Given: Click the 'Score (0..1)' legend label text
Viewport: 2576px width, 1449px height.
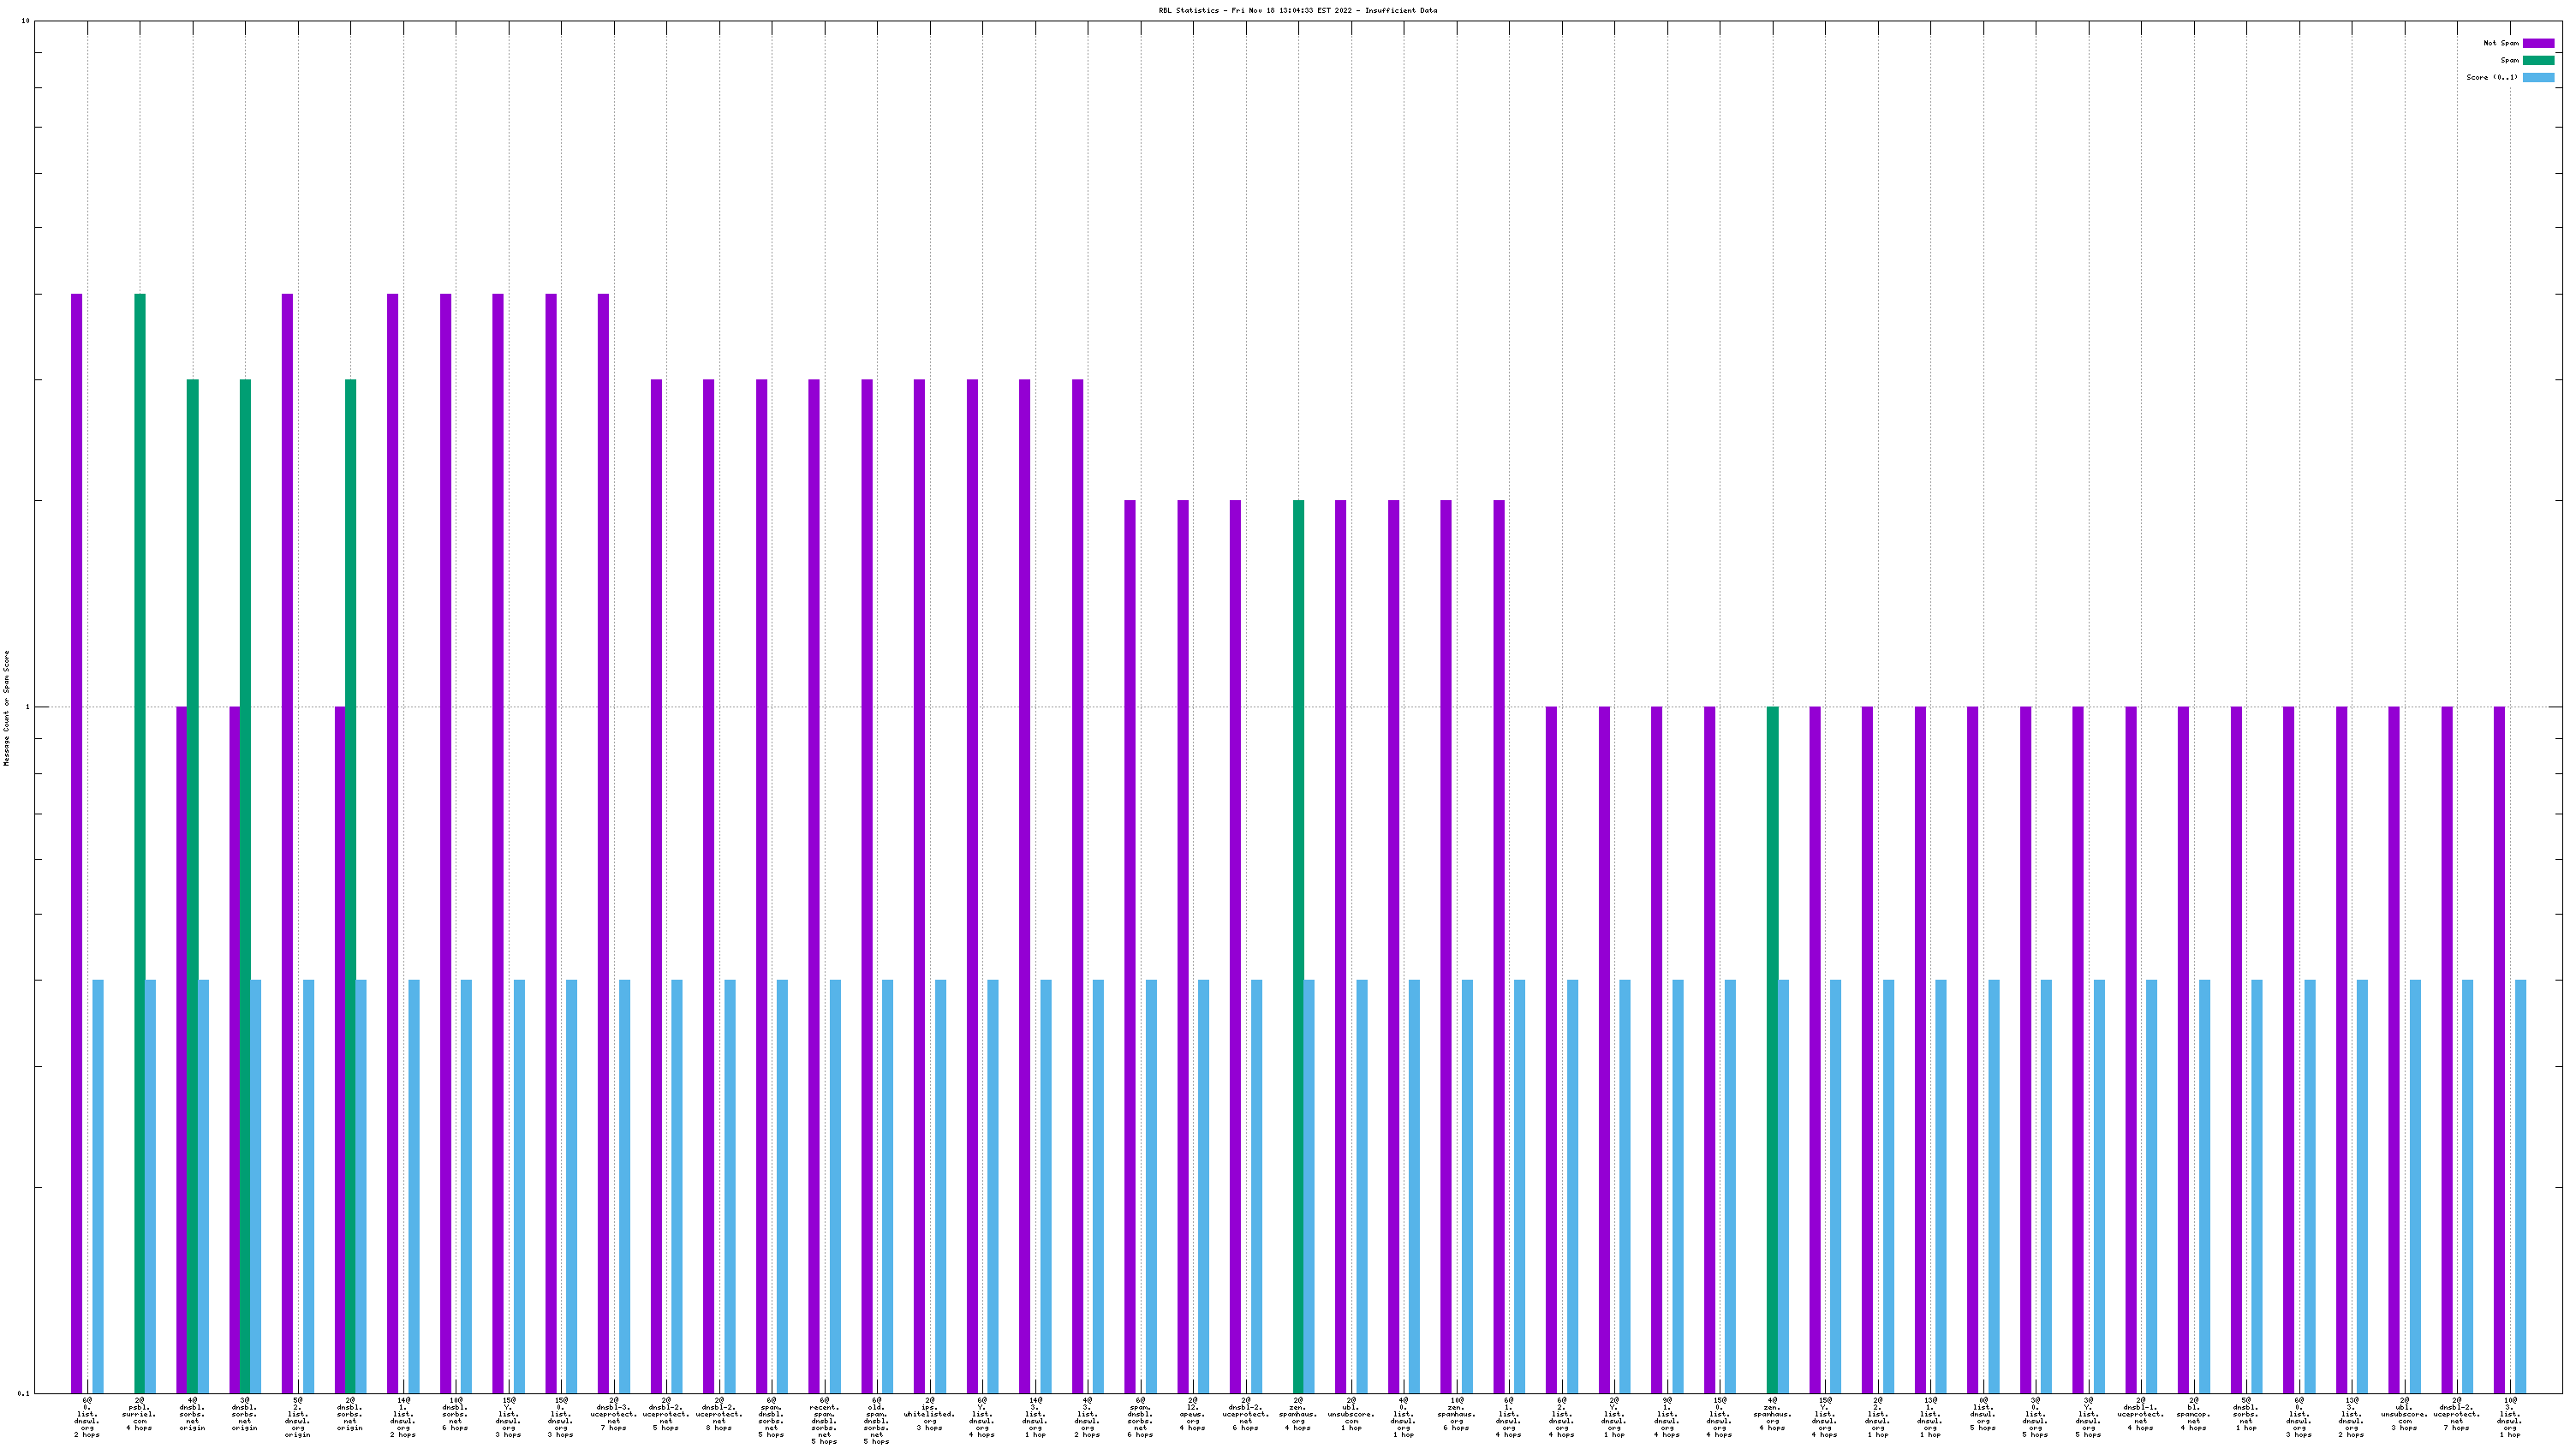Looking at the screenshot, I should (x=2491, y=77).
